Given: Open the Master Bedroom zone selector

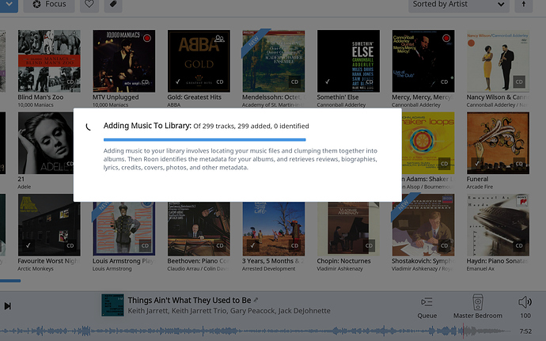Looking at the screenshot, I should coord(478,306).
